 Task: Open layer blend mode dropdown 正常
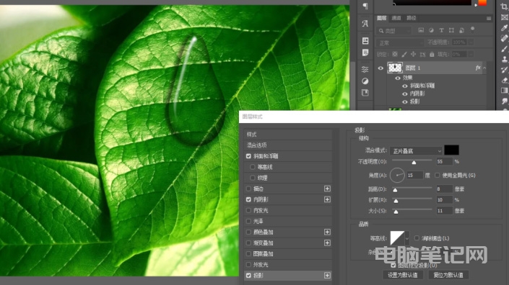click(400, 42)
